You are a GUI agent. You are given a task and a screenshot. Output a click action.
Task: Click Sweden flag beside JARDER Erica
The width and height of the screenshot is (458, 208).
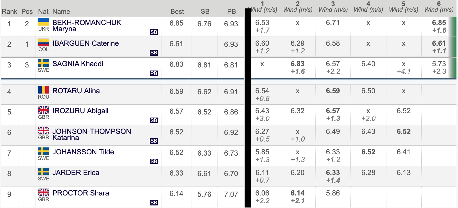click(x=43, y=172)
